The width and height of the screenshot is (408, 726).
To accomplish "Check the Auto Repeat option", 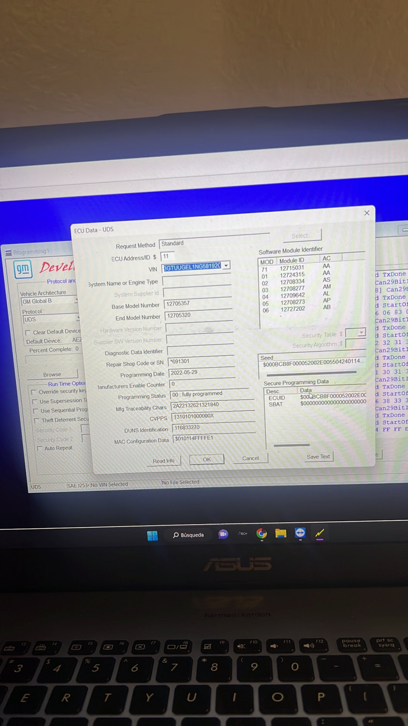I will (x=40, y=449).
